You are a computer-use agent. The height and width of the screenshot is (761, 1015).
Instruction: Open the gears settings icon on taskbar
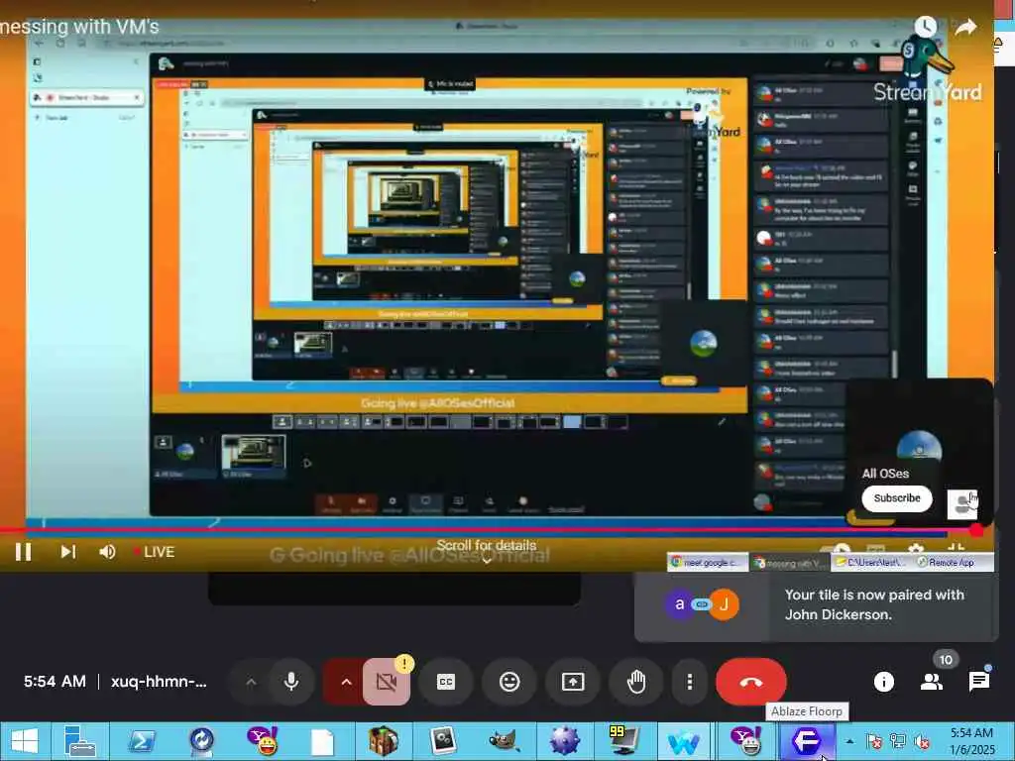pyautogui.click(x=443, y=741)
